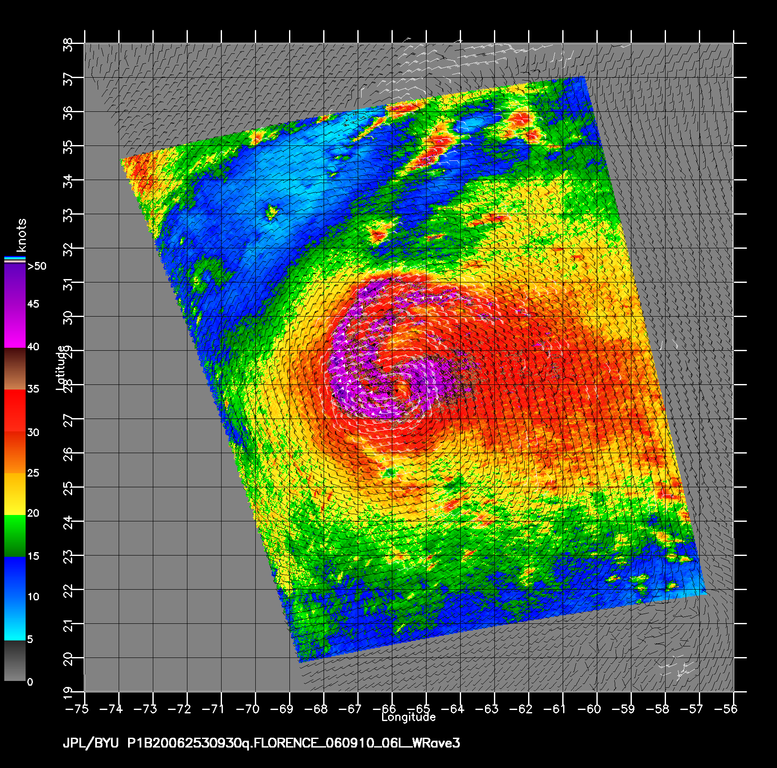Click the yellow 20-25 knot color bar segment
The image size is (777, 768).
[x=15, y=495]
